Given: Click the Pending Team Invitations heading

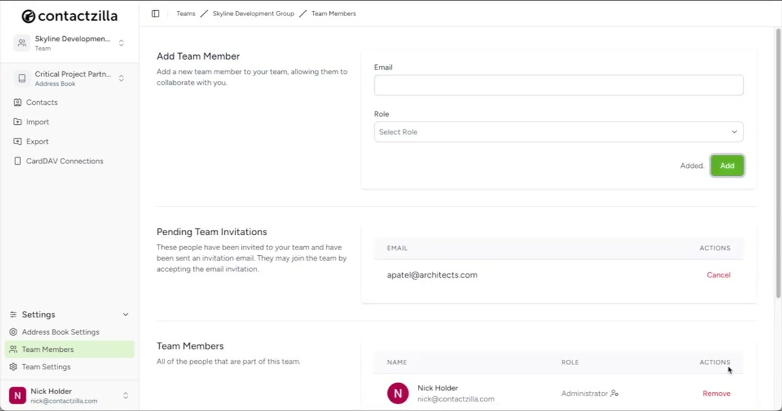Looking at the screenshot, I should coord(212,232).
